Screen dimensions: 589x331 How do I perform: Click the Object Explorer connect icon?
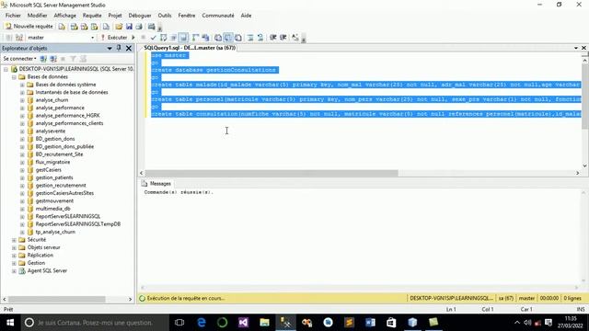click(43, 59)
